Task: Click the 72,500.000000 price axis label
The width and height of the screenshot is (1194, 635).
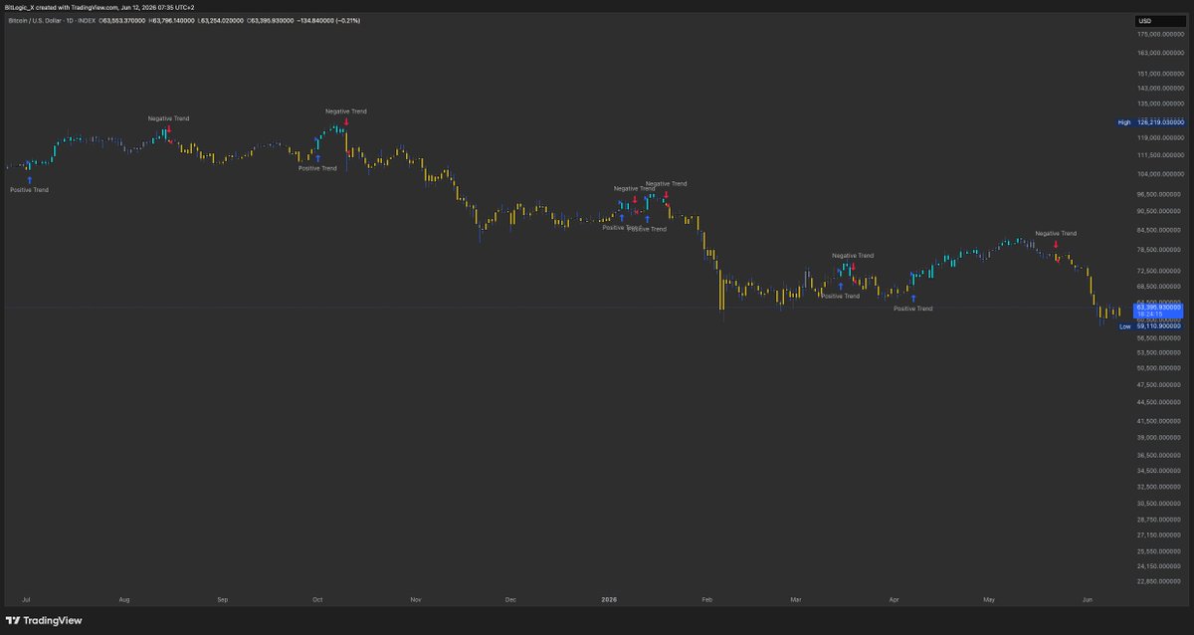Action: click(1159, 271)
